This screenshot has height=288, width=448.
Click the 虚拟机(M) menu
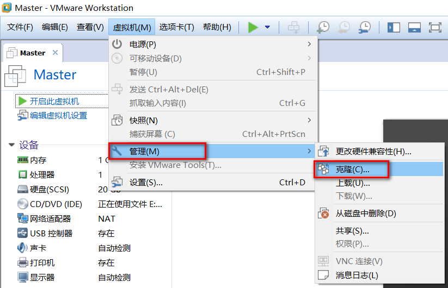point(132,27)
